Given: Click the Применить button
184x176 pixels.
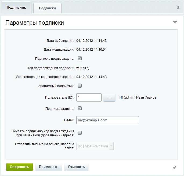Looking at the screenshot, I should (x=49, y=167).
